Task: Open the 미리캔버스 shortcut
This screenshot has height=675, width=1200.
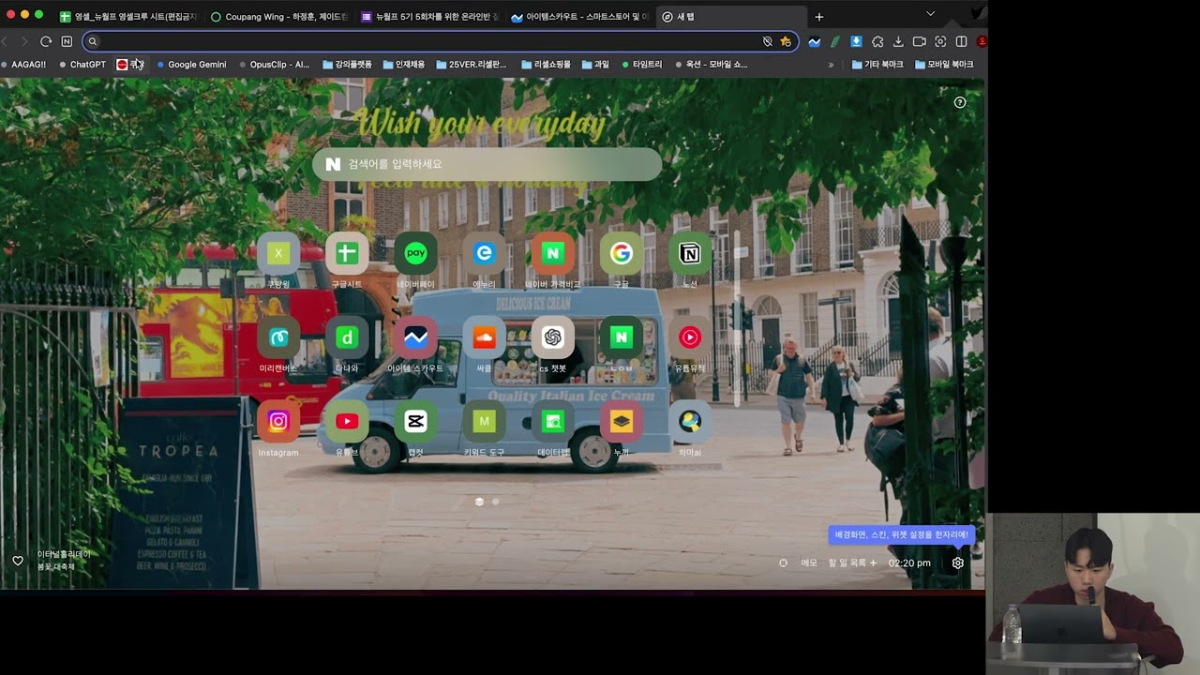Action: 278,337
